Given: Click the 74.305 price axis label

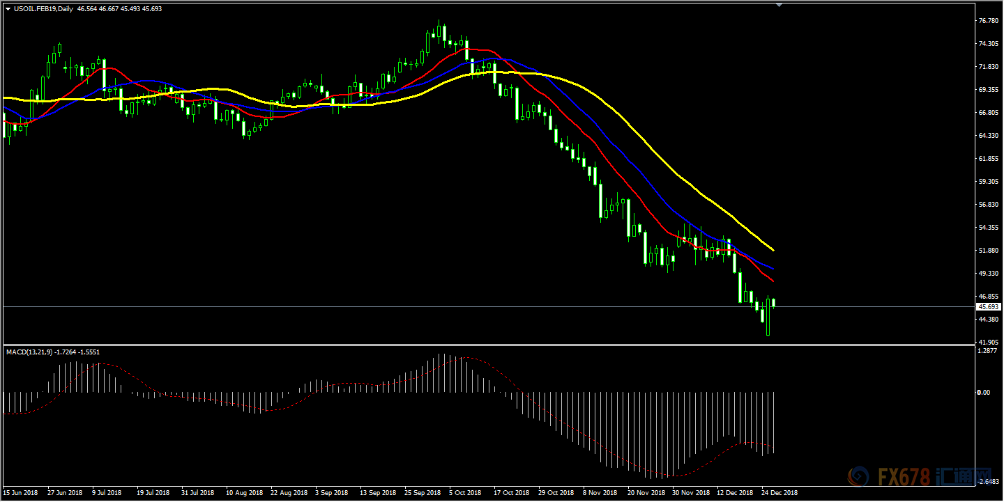Looking at the screenshot, I should click(x=988, y=44).
